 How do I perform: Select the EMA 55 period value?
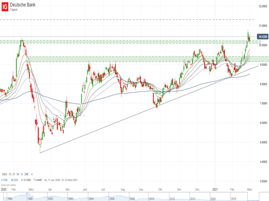coord(22,174)
